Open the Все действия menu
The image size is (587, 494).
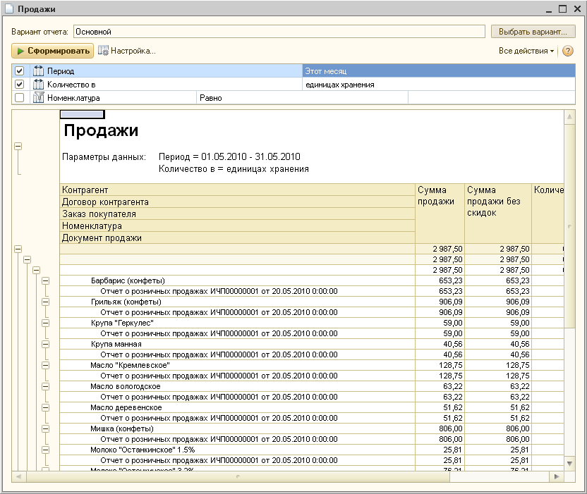pos(526,51)
